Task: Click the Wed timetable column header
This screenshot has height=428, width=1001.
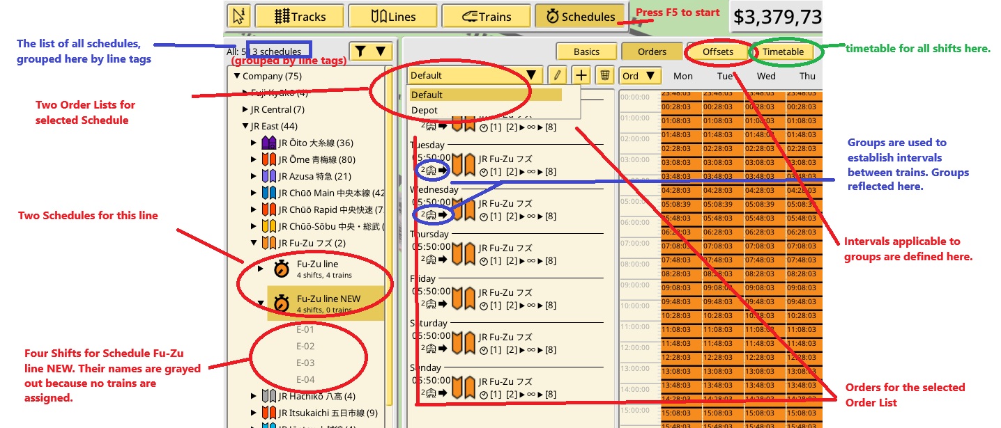Action: [766, 76]
